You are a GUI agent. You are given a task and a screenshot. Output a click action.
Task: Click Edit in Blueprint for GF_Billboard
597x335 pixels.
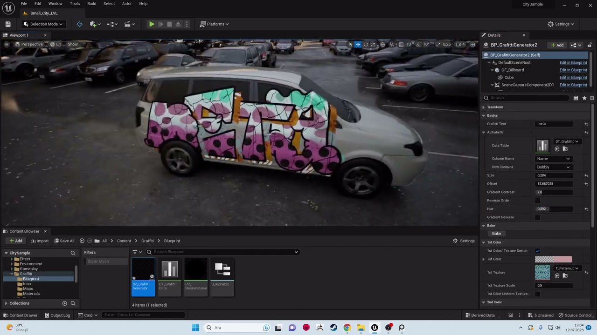(x=573, y=70)
